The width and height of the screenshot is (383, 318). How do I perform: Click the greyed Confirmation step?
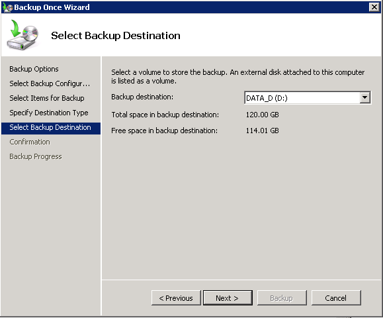point(30,142)
